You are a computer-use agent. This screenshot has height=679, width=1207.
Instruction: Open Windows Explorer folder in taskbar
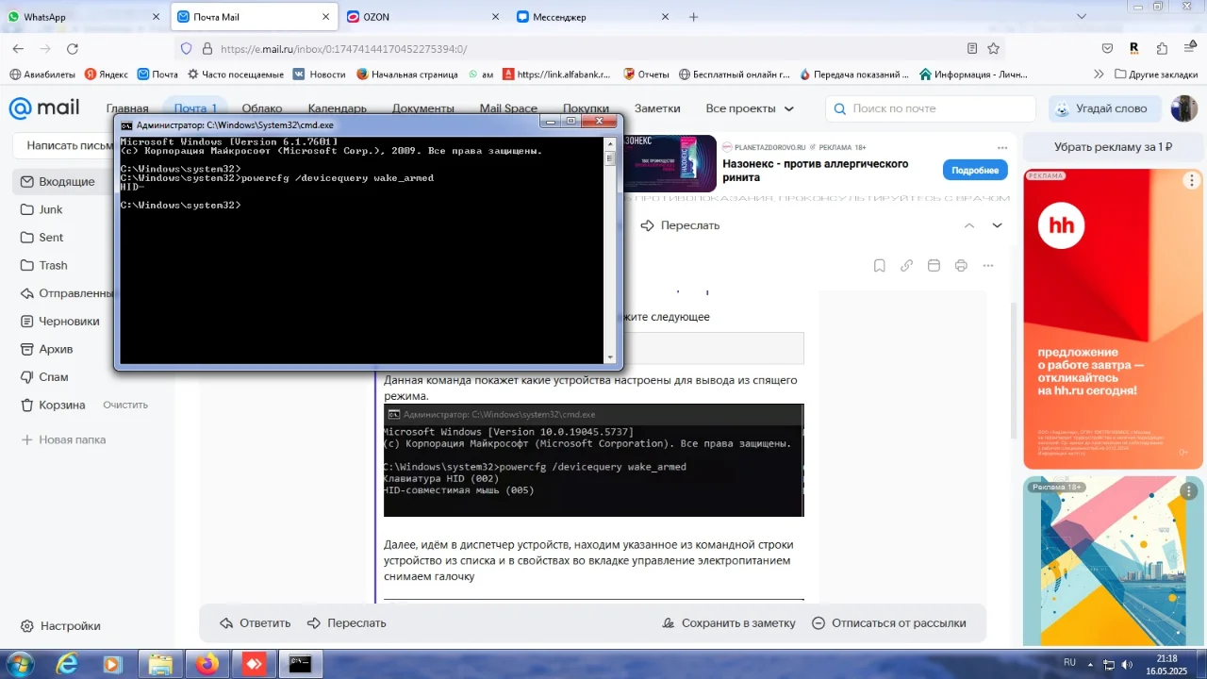[160, 664]
